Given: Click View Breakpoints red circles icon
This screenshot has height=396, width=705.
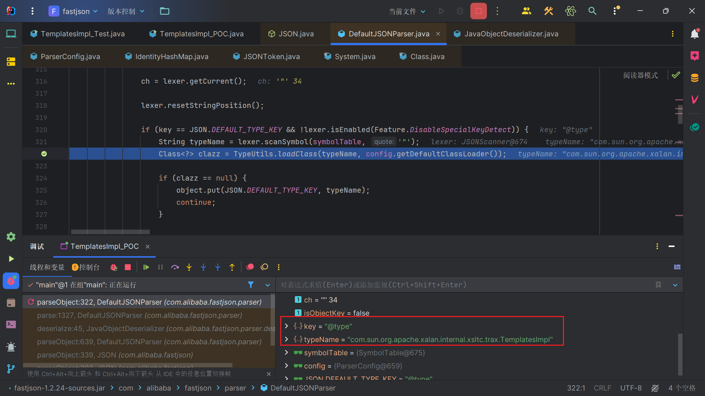Looking at the screenshot, I should tap(250, 267).
